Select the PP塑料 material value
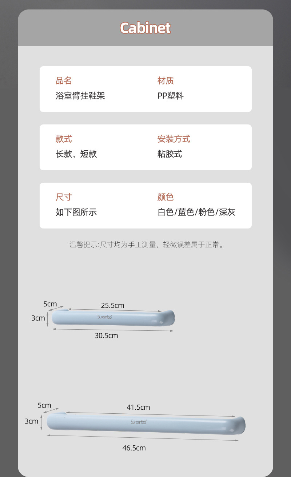Image resolution: width=291 pixels, height=477 pixels. pyautogui.click(x=170, y=96)
